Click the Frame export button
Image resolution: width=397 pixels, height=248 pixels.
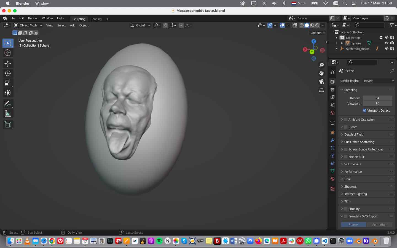point(353,225)
